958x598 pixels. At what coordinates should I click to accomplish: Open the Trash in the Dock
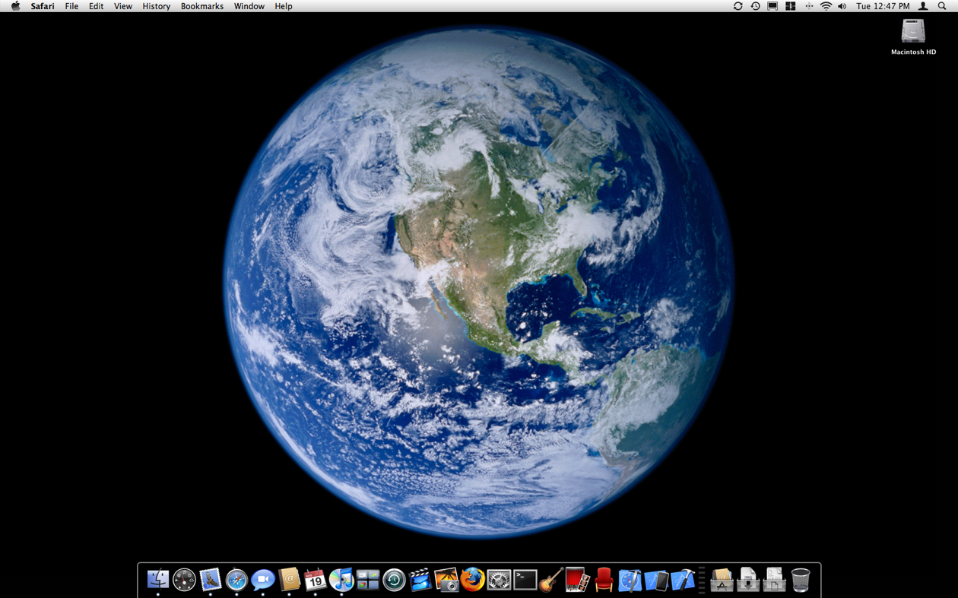point(801,580)
